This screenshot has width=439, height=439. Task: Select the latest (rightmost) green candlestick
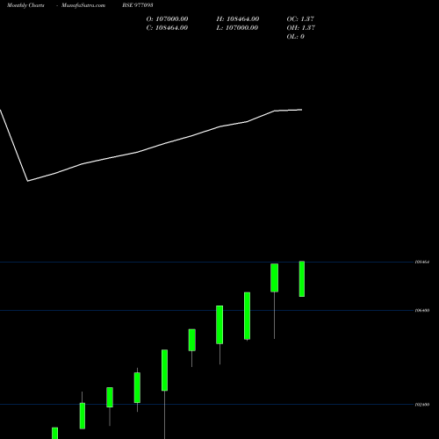pos(302,279)
